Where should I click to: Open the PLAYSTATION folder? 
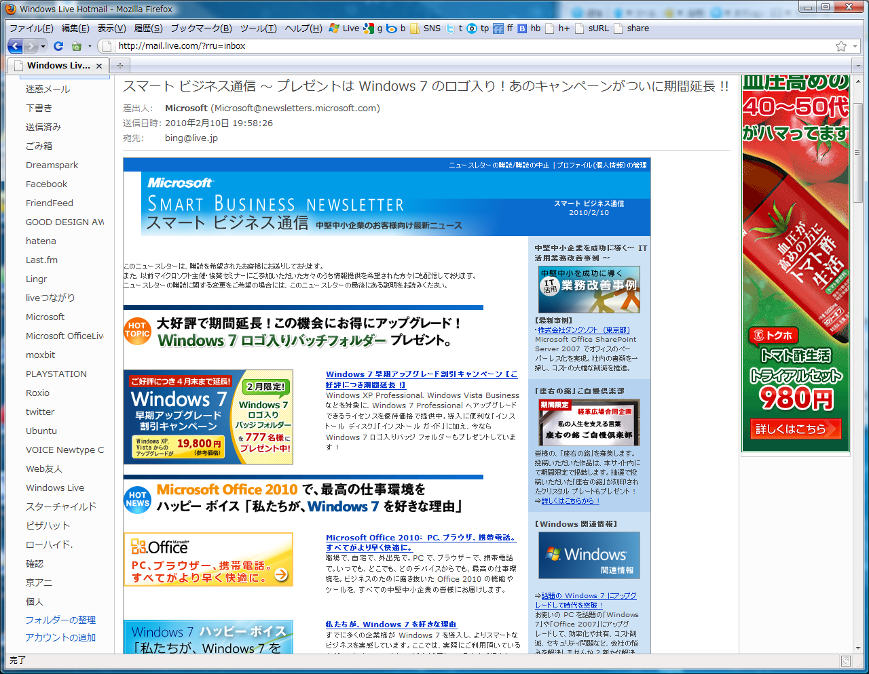click(x=56, y=374)
